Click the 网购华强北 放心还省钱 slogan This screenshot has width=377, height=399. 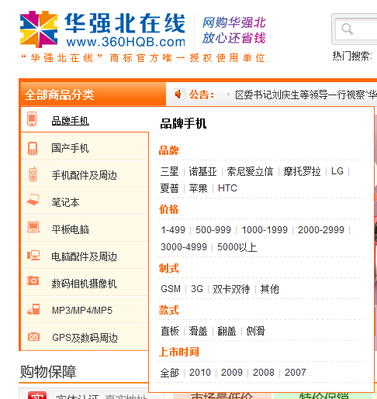tap(234, 30)
